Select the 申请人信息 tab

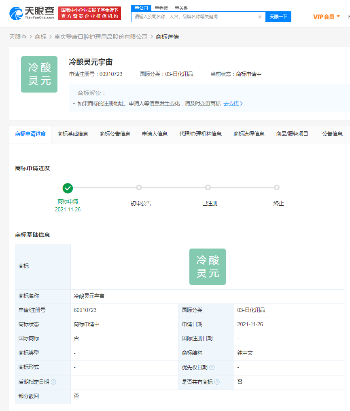tap(155, 134)
